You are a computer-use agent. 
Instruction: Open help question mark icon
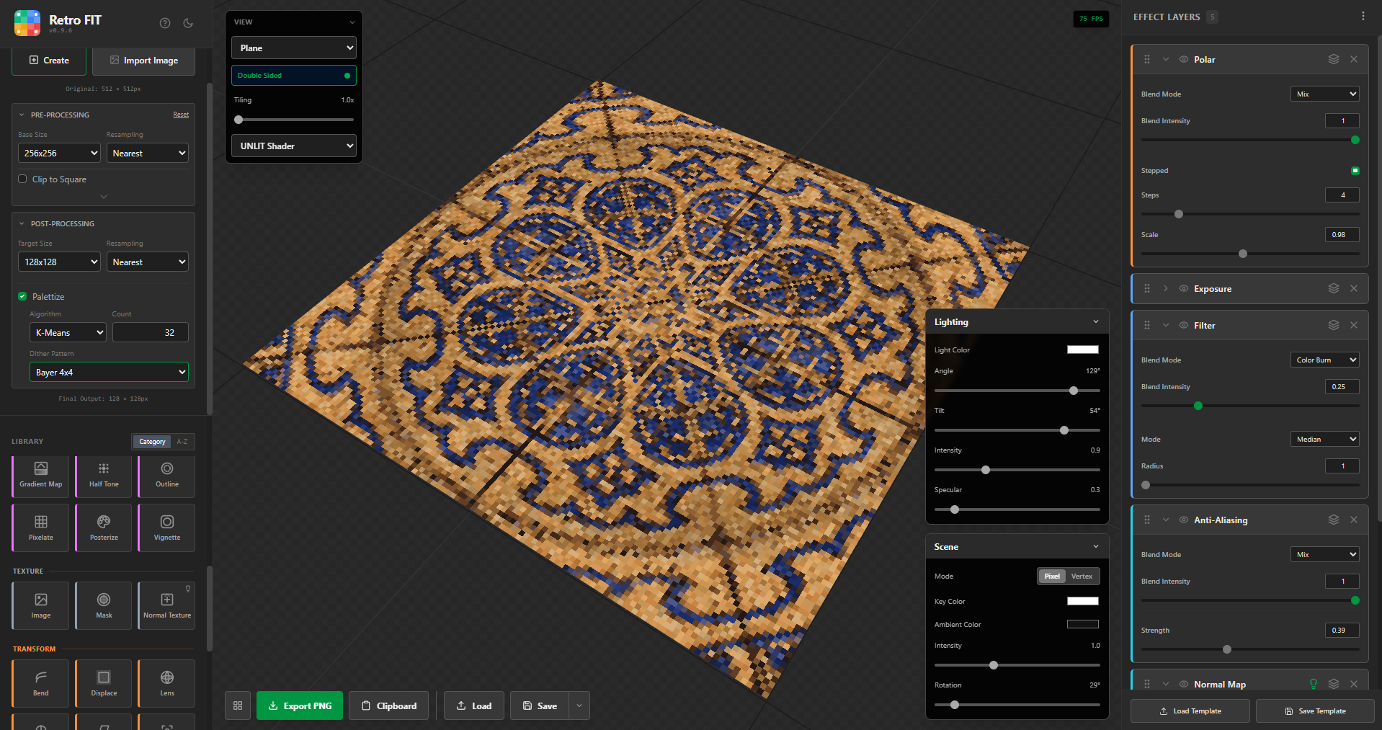(165, 23)
